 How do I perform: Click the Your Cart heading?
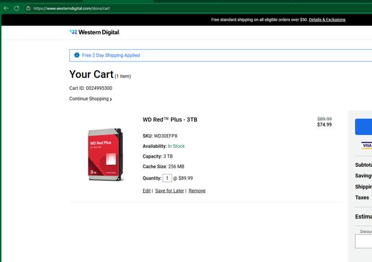coord(91,74)
